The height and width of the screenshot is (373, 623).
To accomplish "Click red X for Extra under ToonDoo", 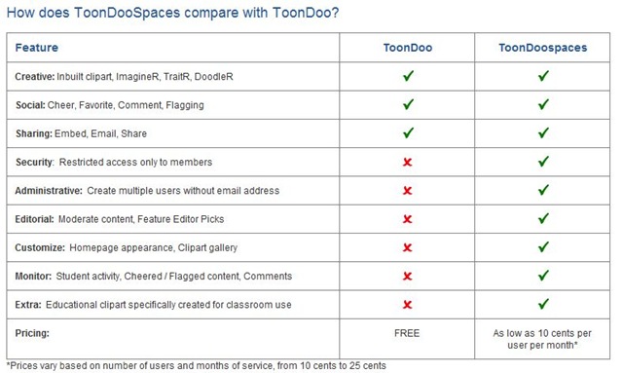I will coord(407,305).
